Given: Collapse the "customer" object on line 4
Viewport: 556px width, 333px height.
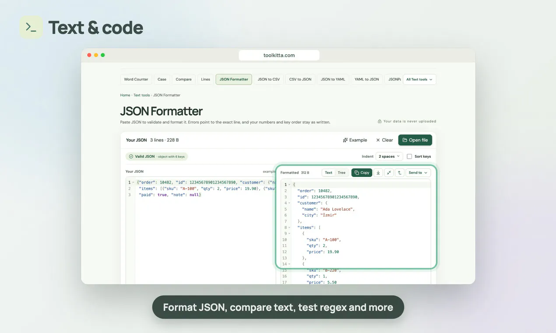Looking at the screenshot, I should coord(290,203).
